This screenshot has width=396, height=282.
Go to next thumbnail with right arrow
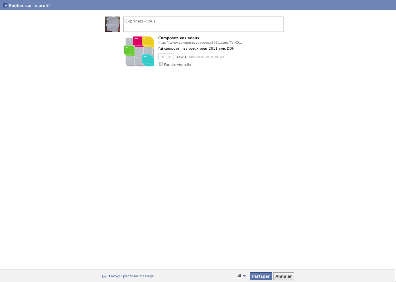[170, 57]
